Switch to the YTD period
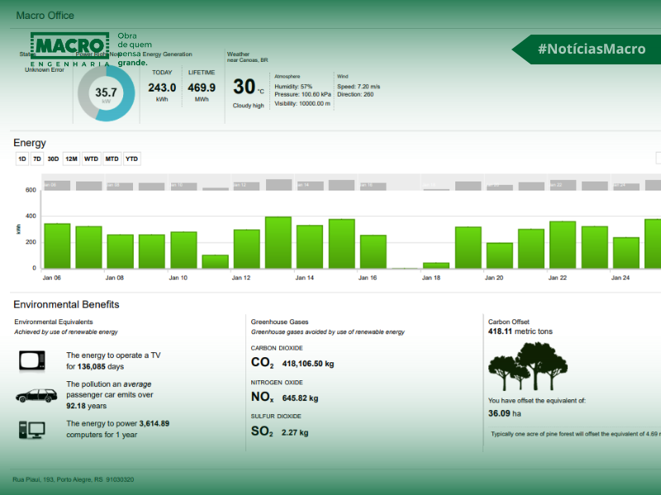The image size is (661, 495). click(x=132, y=158)
